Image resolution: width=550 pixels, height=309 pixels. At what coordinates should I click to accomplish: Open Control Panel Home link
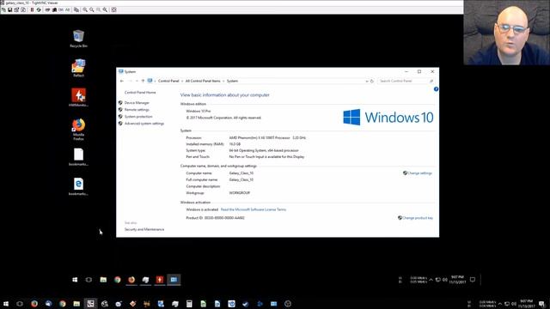(140, 93)
